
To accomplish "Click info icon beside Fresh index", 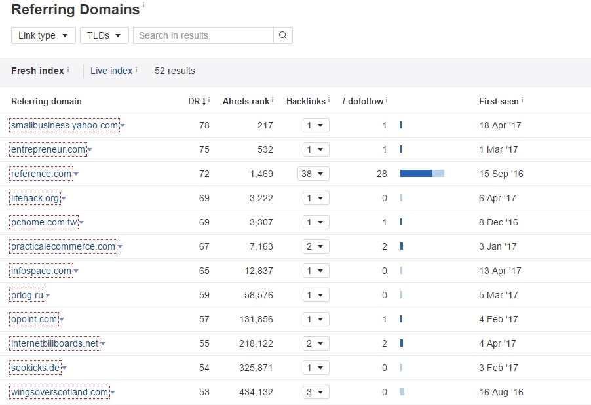I will (68, 69).
